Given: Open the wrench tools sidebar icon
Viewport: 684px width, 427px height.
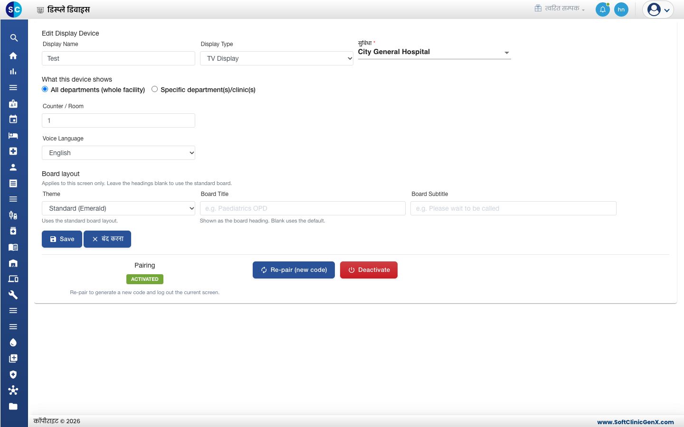Looking at the screenshot, I should [13, 295].
